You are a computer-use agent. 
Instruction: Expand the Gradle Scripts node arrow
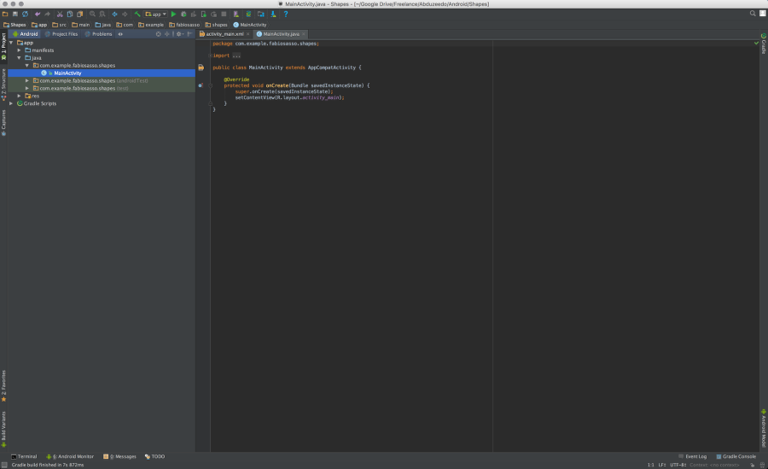(x=11, y=103)
